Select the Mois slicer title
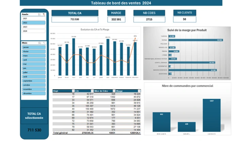Screen dimensions: 251x141 click(x=25, y=43)
